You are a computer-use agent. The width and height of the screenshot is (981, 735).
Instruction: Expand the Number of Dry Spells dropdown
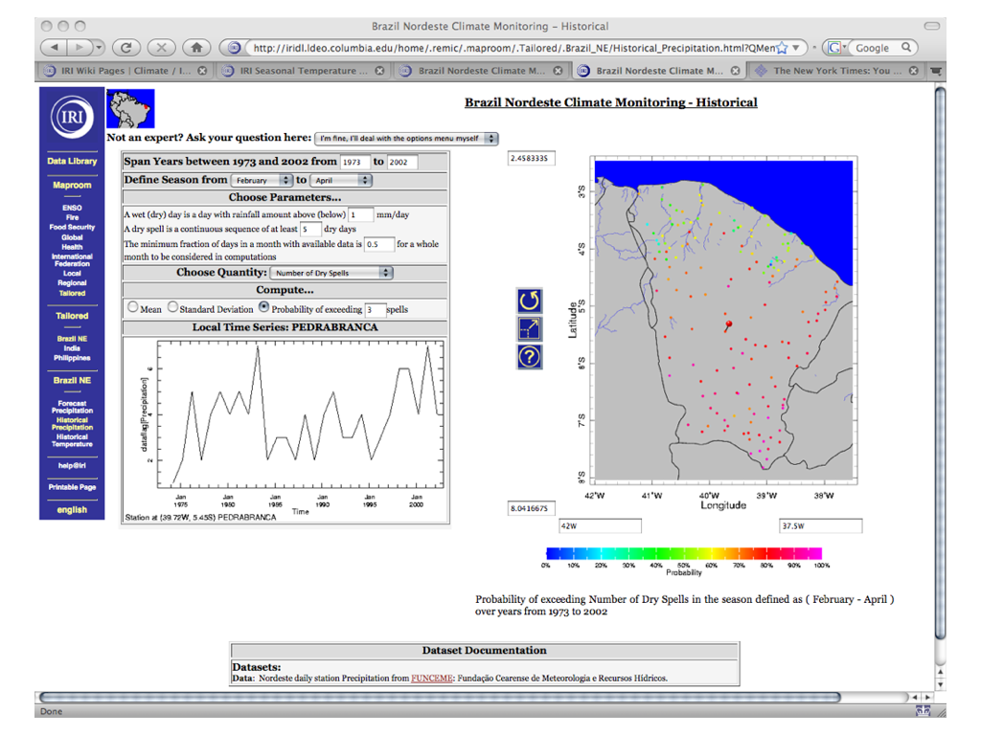pyautogui.click(x=332, y=273)
